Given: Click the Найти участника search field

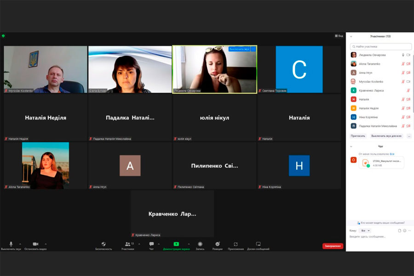Looking at the screenshot, I should pos(381,46).
